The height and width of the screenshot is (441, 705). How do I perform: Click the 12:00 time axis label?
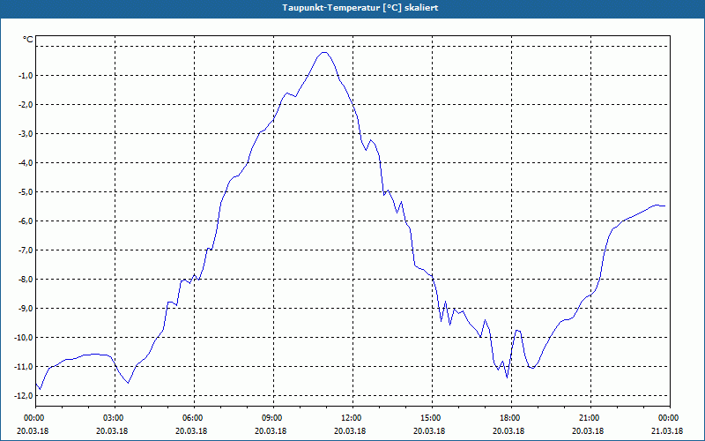coord(352,418)
